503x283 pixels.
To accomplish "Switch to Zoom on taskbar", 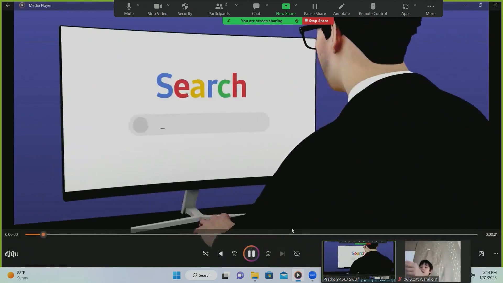I will click(313, 275).
